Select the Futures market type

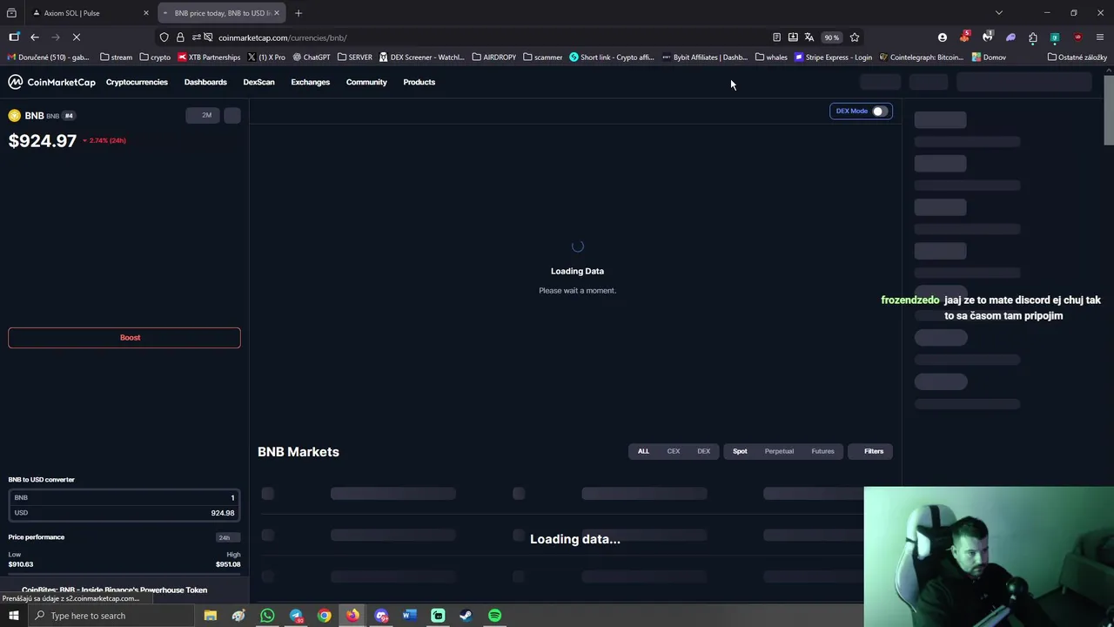822,451
